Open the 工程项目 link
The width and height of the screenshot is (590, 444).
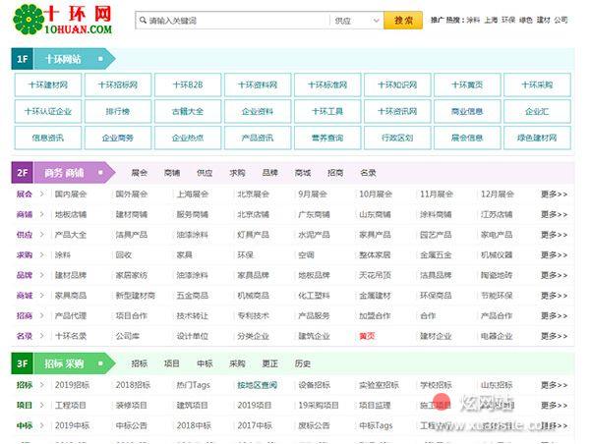pyautogui.click(x=71, y=406)
